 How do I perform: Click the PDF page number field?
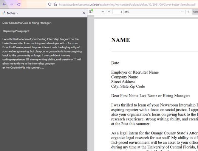[118, 12]
